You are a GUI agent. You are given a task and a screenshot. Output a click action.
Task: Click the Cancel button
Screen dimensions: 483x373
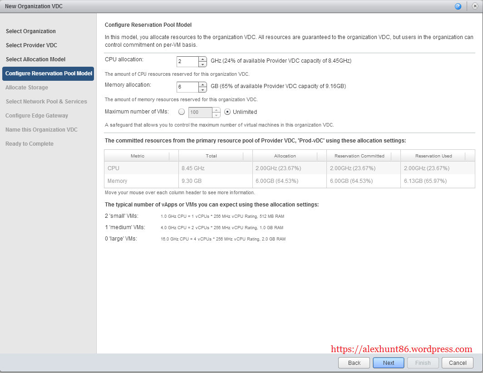point(458,363)
